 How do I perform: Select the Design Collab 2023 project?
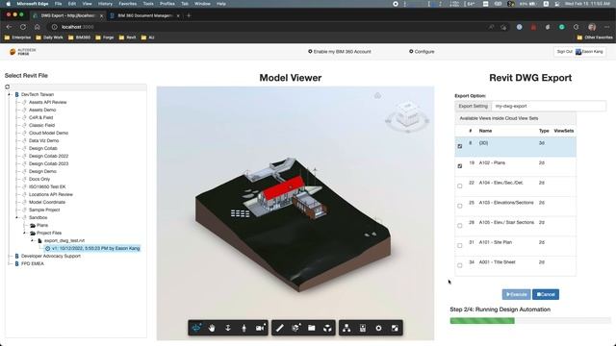[48, 163]
